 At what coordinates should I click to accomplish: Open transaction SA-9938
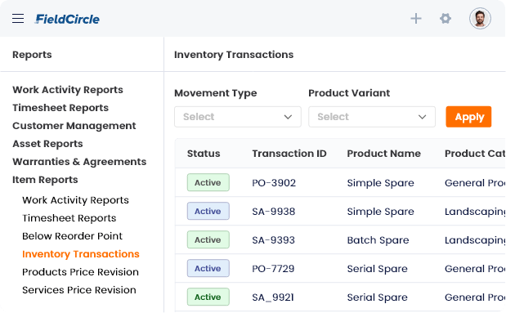tap(274, 212)
